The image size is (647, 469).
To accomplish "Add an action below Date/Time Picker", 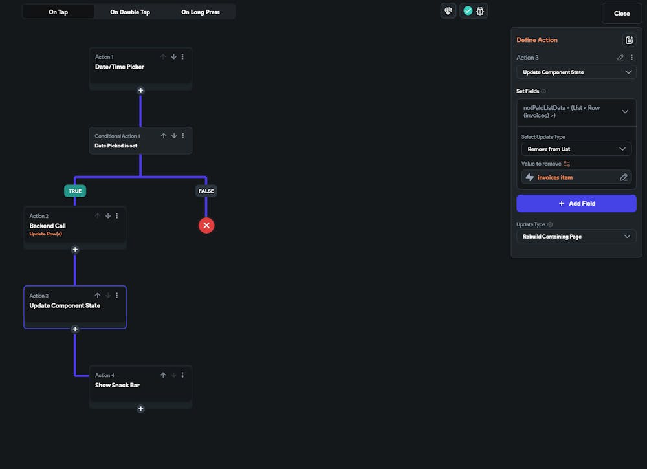I will [140, 91].
